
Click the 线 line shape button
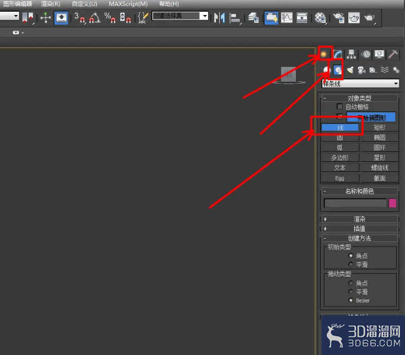coord(340,127)
